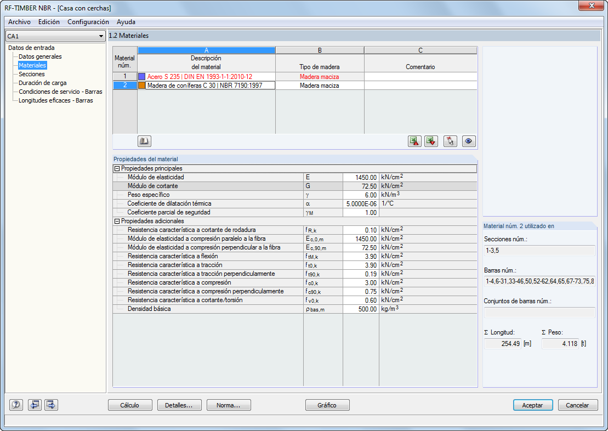Screen dimensions: 608x431
Task: Click the orange swatch of Madera de coníferas
Action: pyautogui.click(x=142, y=86)
